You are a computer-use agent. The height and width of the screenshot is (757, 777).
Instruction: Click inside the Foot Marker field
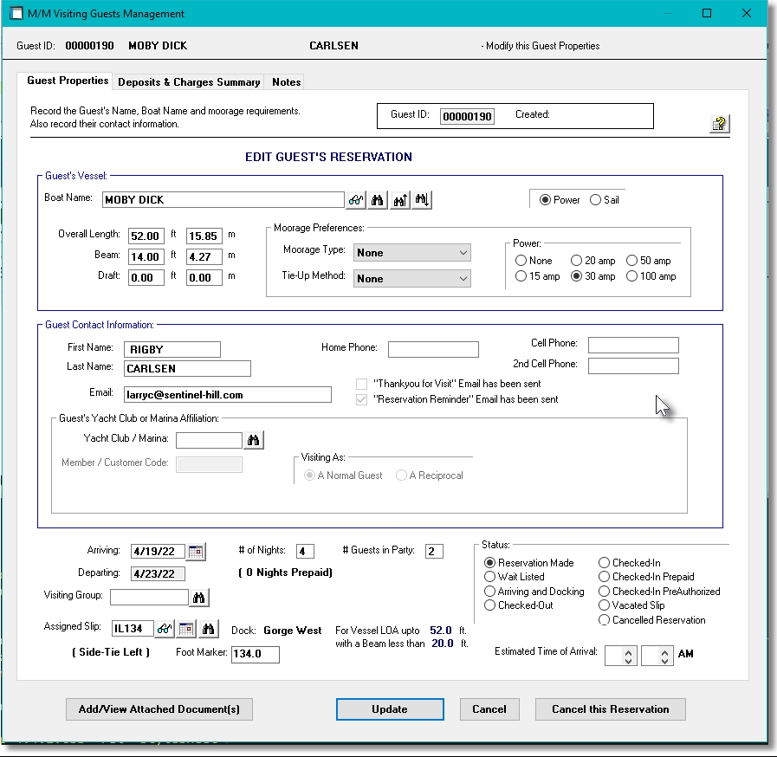click(x=255, y=655)
